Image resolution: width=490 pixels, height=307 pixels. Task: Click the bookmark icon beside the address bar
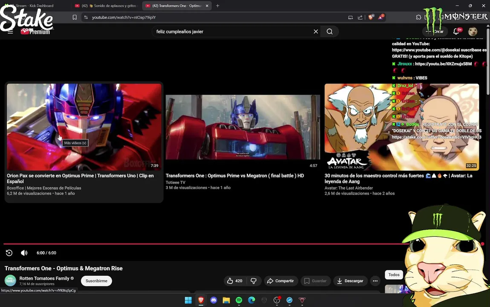[x=74, y=17]
